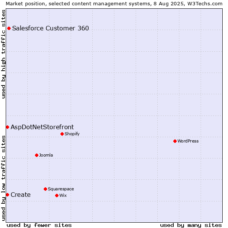Viewport: 228px width, 228px height.
Task: Click the 'Salesforce Customer 360' label
Action: pos(51,28)
